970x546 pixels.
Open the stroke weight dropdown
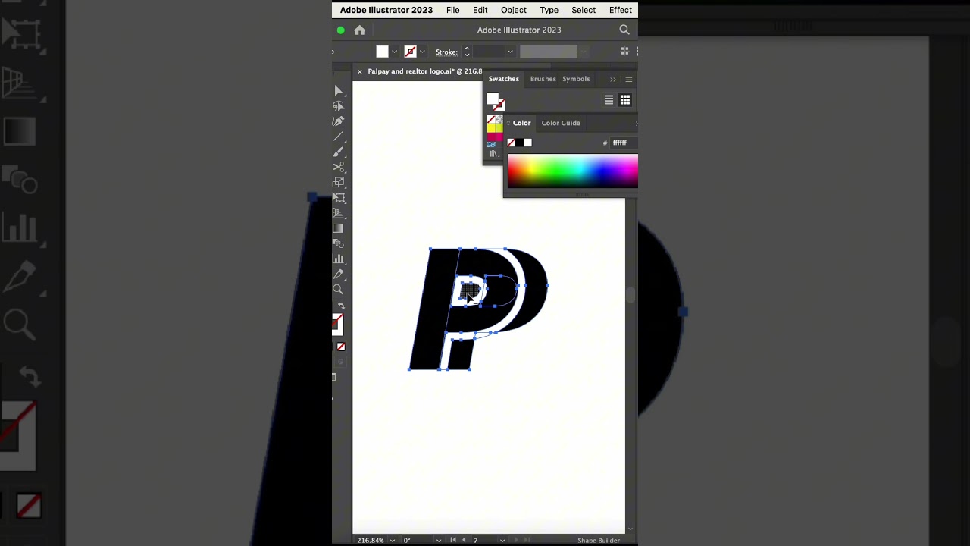pos(510,52)
